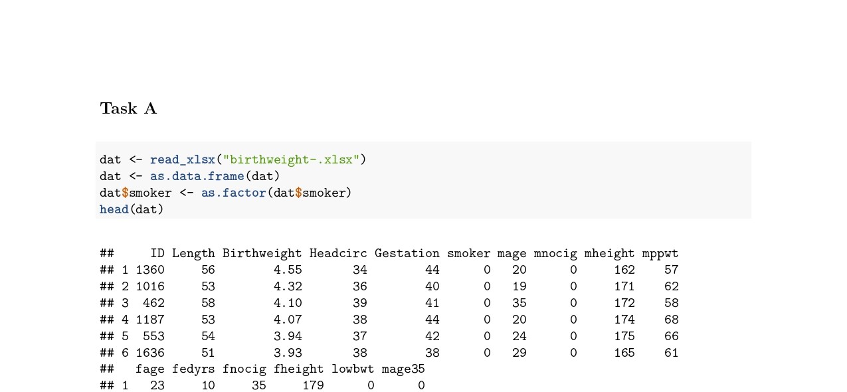Click ID value 1360 in the first row
Image resolution: width=847 pixels, height=392 pixels.
pos(150,270)
